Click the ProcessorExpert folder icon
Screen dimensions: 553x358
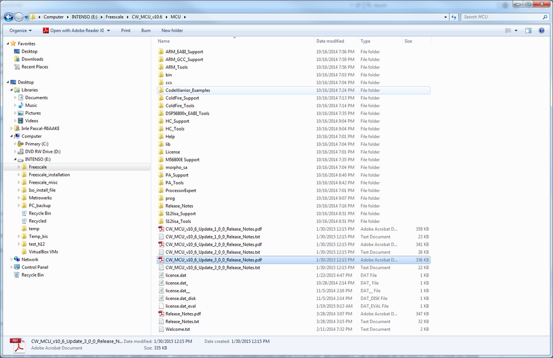pyautogui.click(x=161, y=190)
